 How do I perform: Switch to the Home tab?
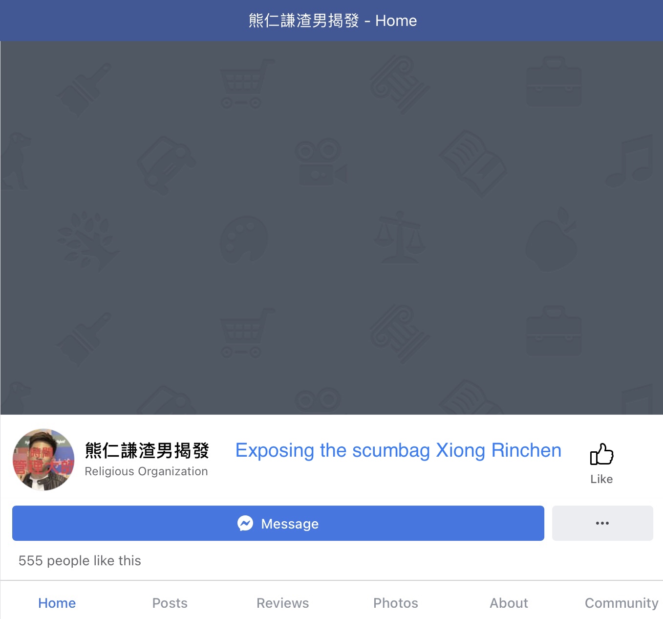[x=57, y=603]
